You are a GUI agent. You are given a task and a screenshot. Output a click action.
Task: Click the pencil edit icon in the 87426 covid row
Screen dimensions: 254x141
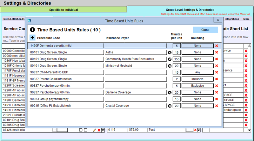tap(94, 130)
